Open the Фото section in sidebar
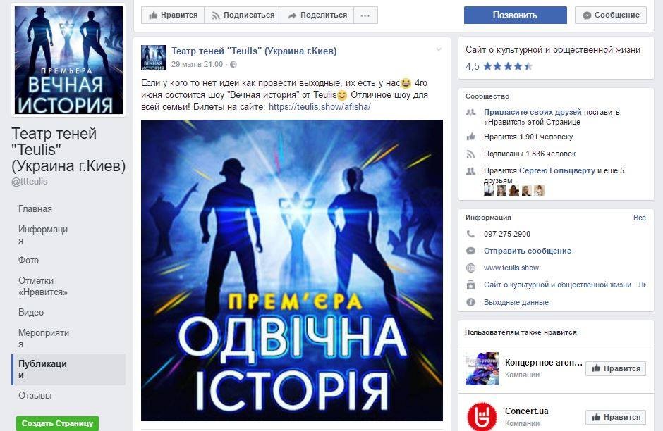Viewport: 663px width, 431px height. (28, 261)
